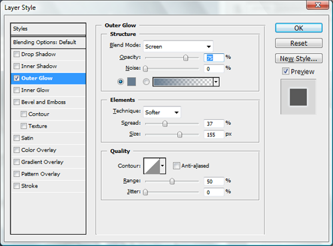Toggle the Preview checkbox
Screen dimensions: 333x246
[x=286, y=71]
